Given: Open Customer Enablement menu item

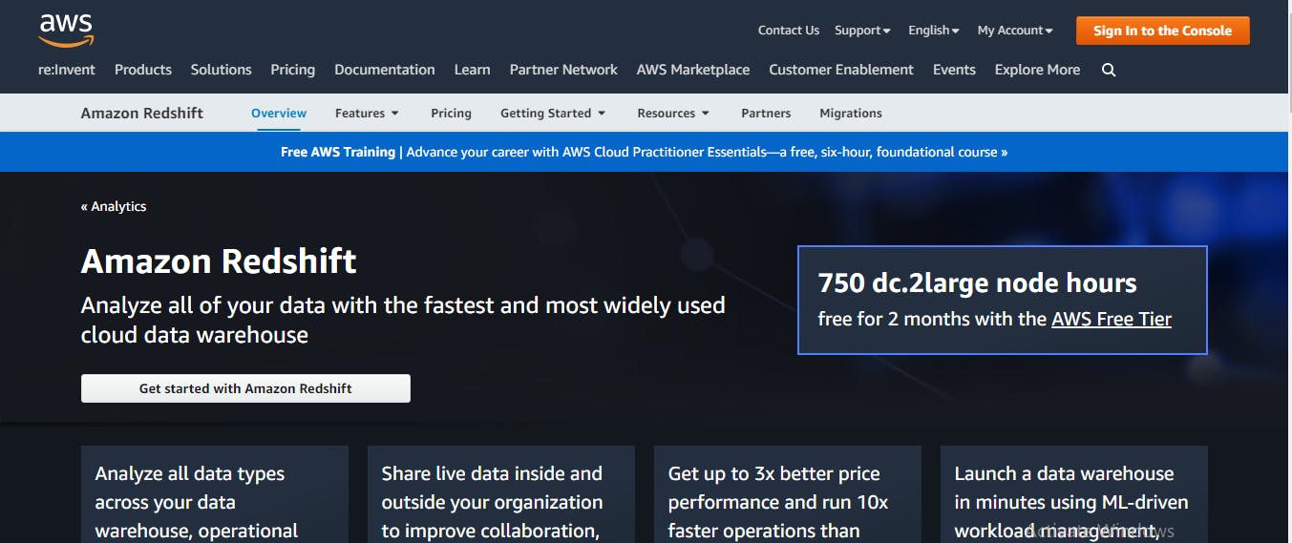Looking at the screenshot, I should [x=841, y=70].
